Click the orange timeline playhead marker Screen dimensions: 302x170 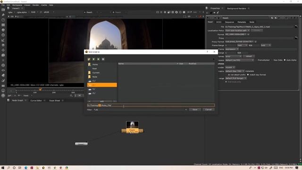(40, 89)
